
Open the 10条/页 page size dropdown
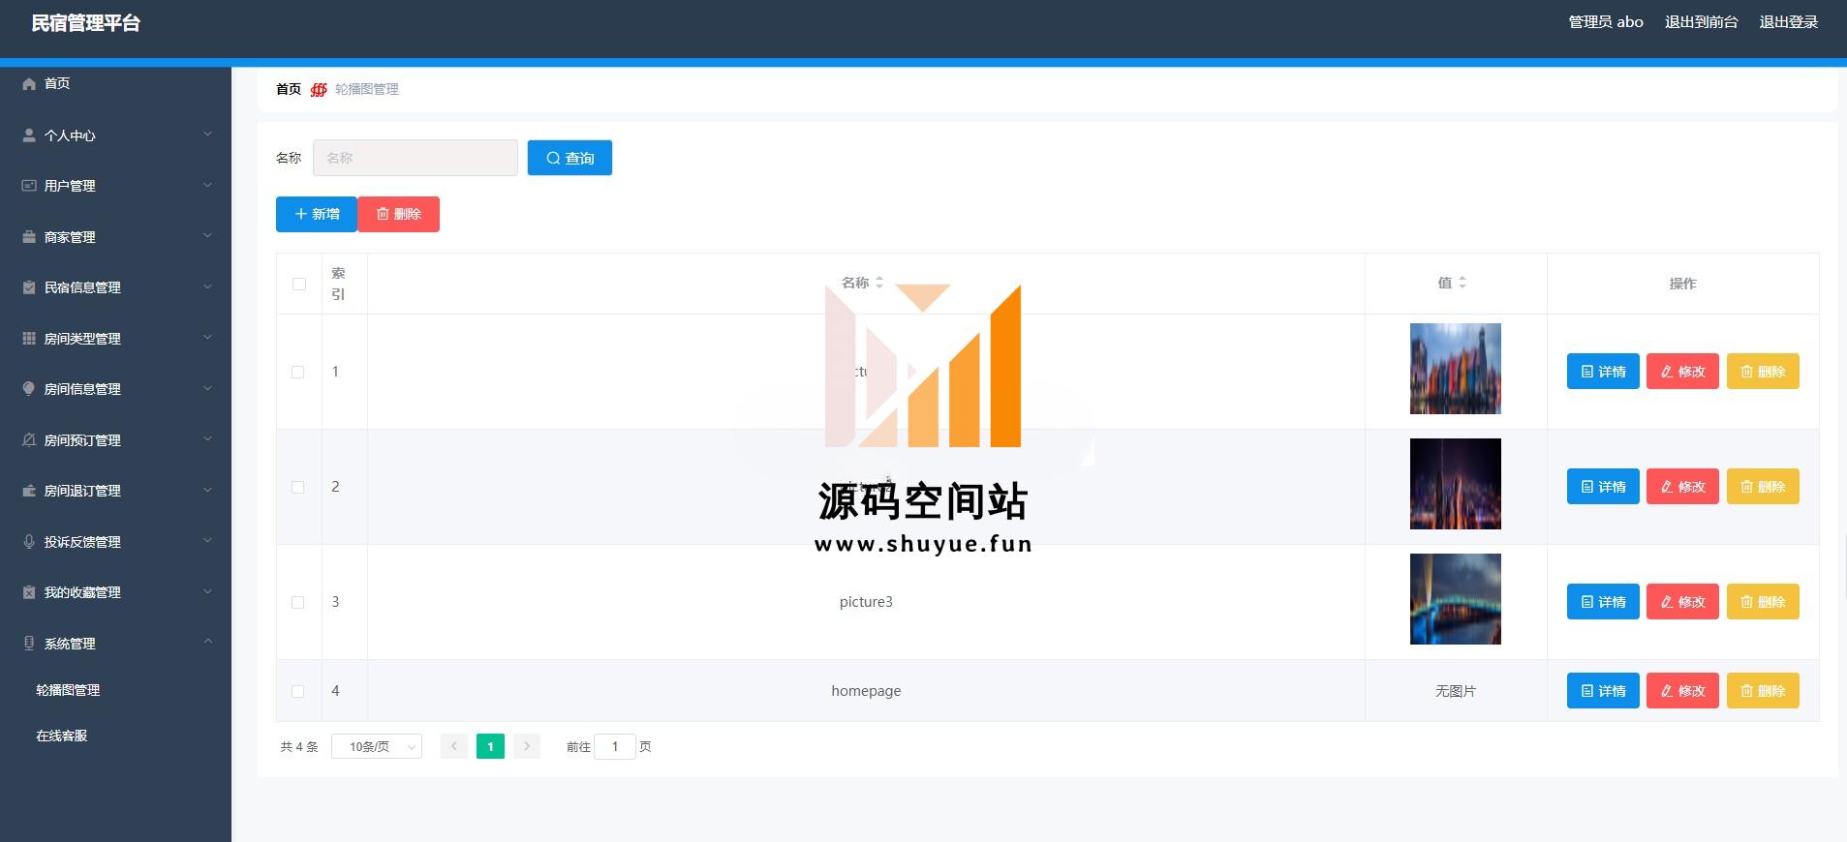(377, 746)
